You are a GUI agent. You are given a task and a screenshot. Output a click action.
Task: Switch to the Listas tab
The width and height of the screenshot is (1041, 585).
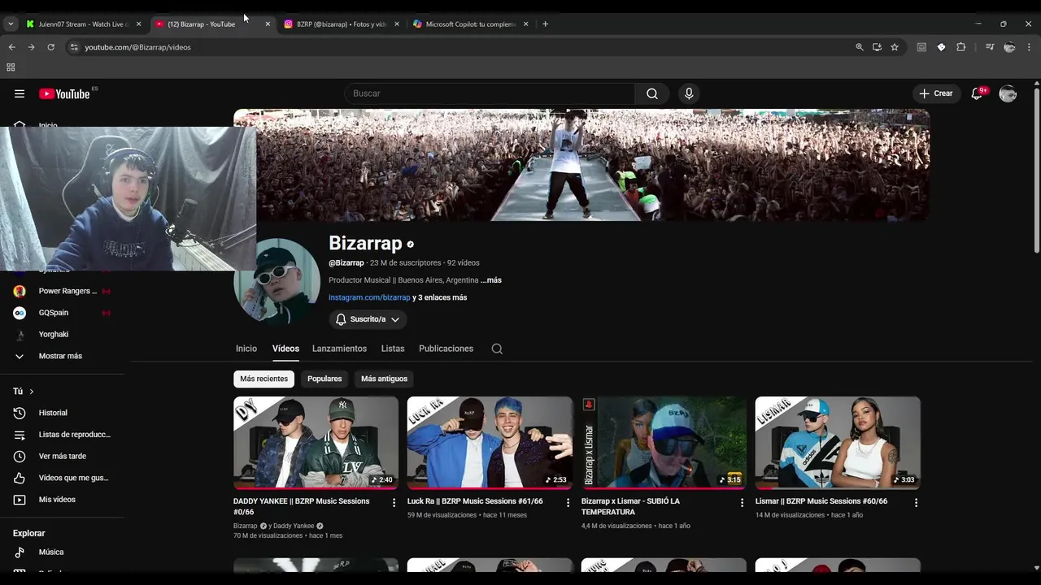coord(393,349)
